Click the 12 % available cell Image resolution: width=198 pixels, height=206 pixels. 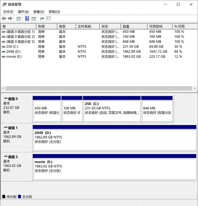(x=178, y=57)
